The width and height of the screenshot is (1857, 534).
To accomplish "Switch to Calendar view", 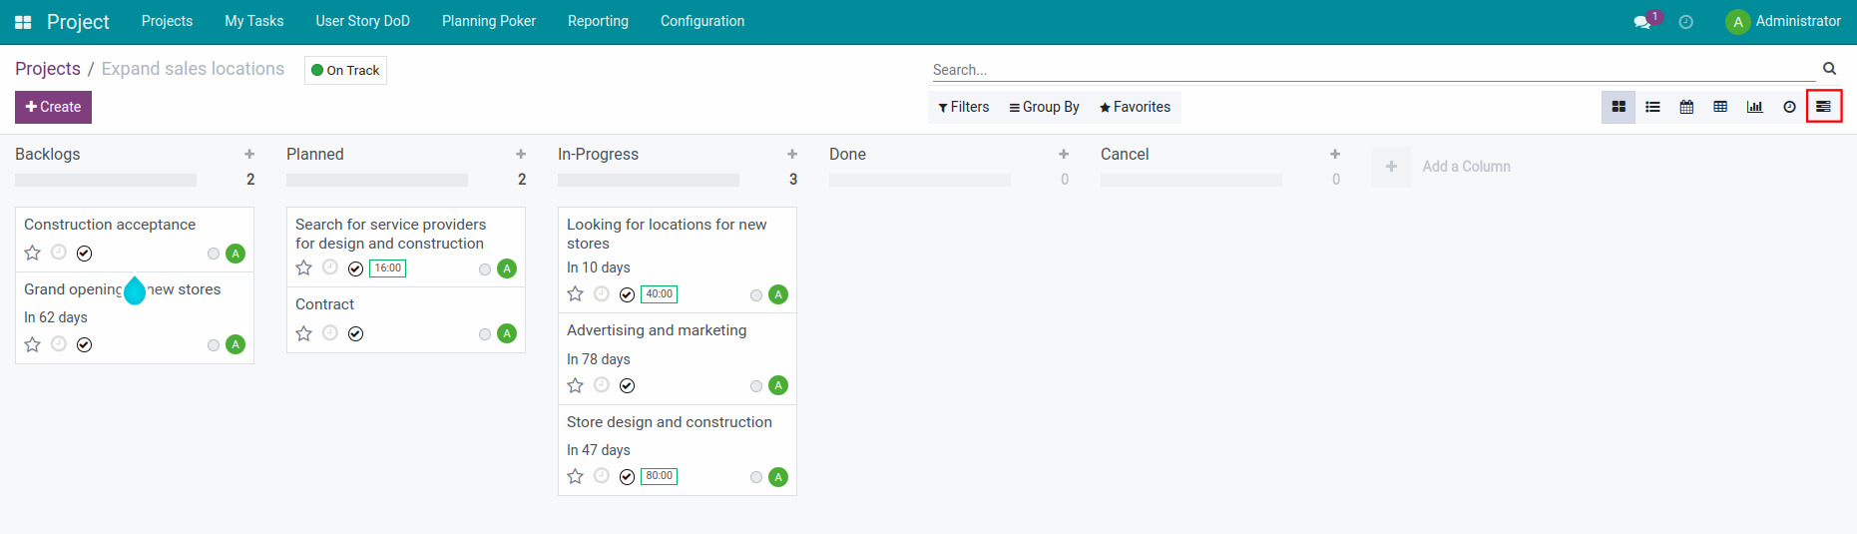I will [x=1686, y=107].
